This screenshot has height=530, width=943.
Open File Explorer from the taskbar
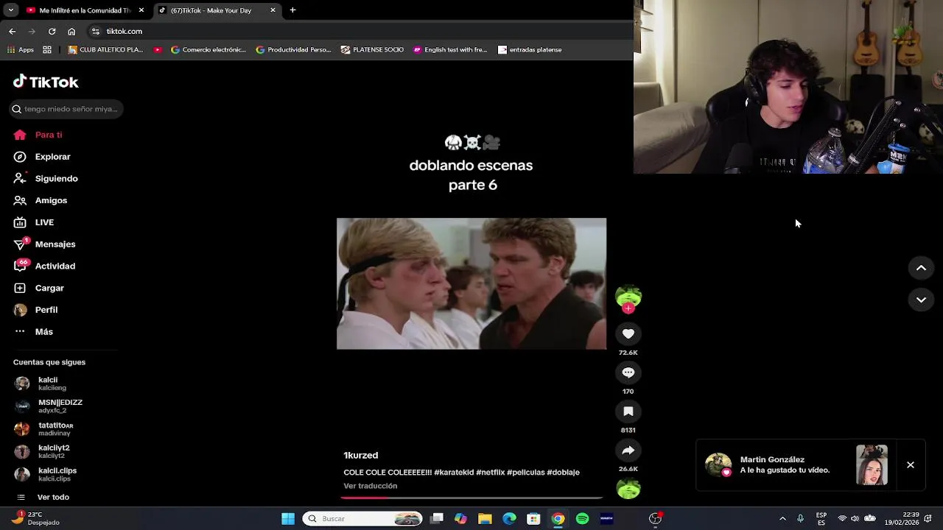(485, 519)
